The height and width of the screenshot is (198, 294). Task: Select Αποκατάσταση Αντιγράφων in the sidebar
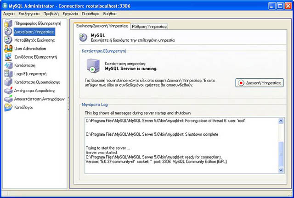coord(40,99)
